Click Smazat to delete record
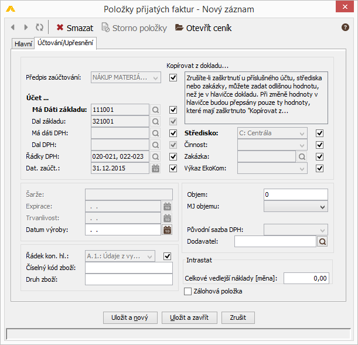 click(75, 28)
